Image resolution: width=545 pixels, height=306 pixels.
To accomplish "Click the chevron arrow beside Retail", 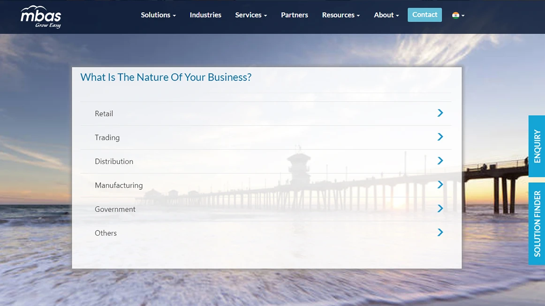I will (440, 113).
